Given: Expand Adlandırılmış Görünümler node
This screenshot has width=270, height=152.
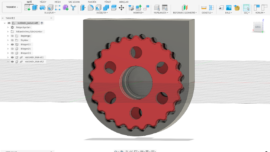Looking at the screenshot, I should [x=8, y=32].
